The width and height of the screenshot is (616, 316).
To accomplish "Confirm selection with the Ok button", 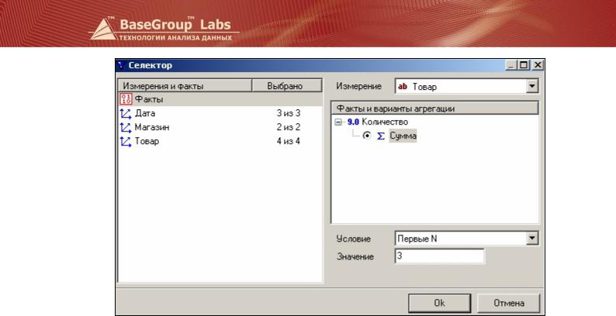I will coord(439,303).
